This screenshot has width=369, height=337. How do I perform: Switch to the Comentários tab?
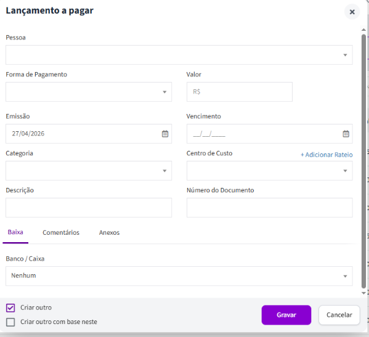[61, 232]
